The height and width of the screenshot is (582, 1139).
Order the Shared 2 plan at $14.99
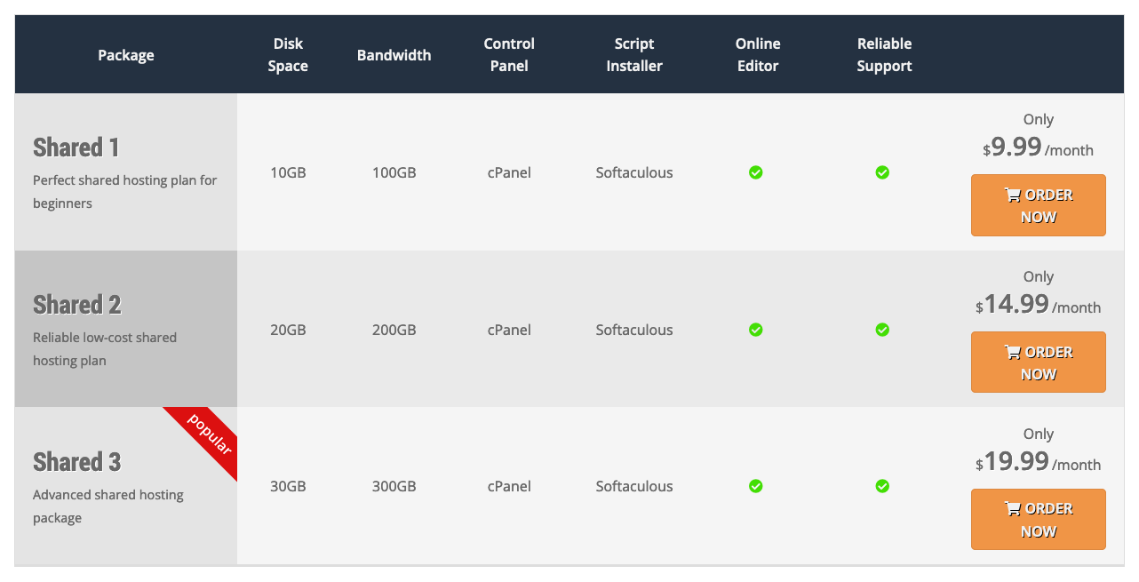[x=1038, y=363]
